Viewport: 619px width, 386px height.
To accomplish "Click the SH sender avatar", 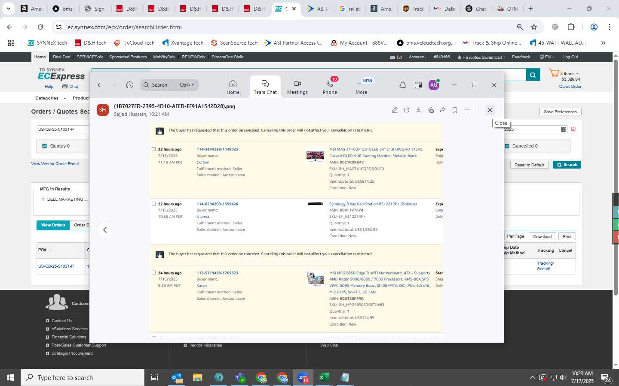I will tap(102, 110).
